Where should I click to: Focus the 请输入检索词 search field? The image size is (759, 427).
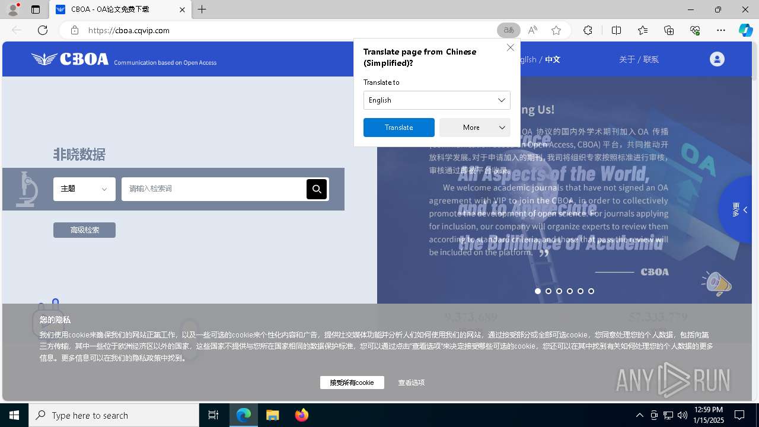point(214,189)
